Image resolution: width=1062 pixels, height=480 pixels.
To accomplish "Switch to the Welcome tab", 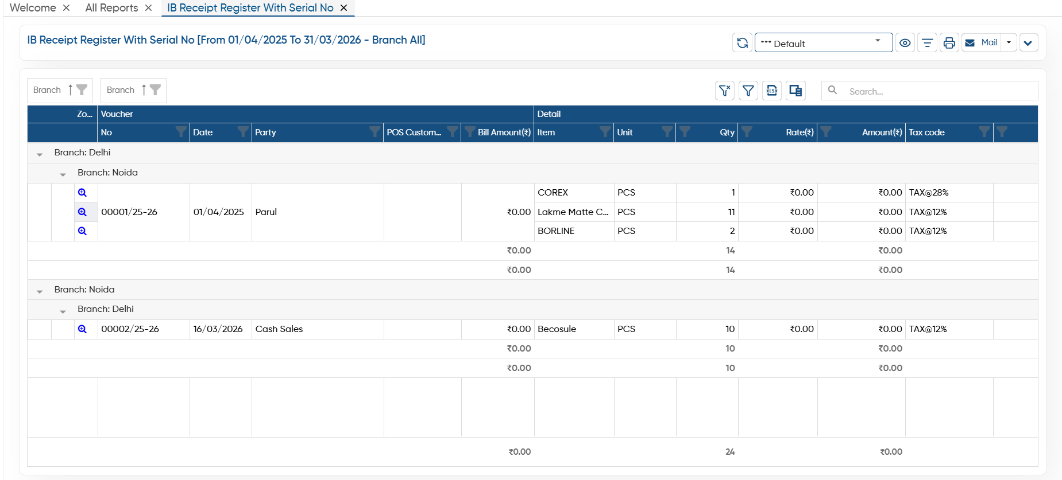I will [x=33, y=7].
